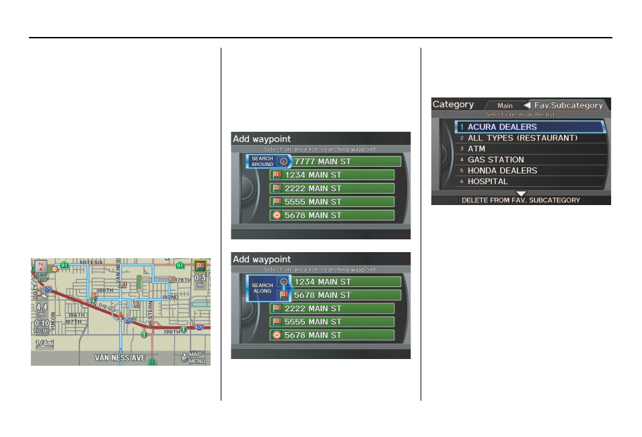
Task: Switch to the Main category tab
Action: pos(505,106)
